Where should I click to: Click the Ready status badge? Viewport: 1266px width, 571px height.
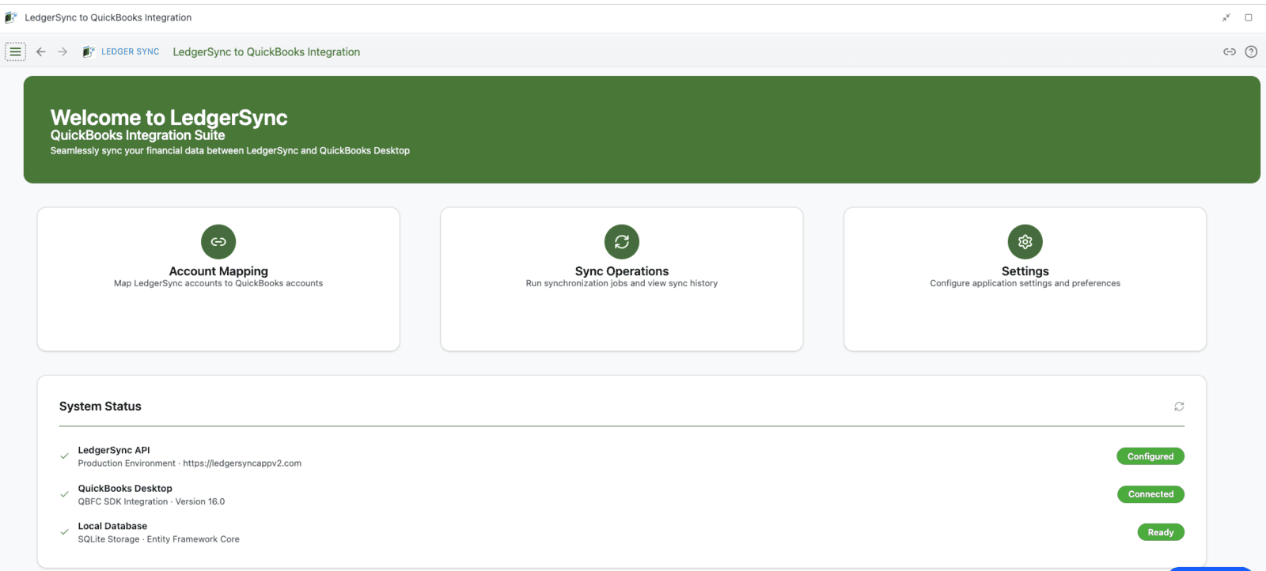pos(1160,532)
